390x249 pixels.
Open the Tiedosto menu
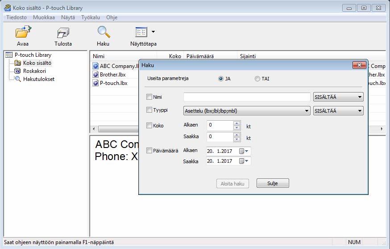17,17
